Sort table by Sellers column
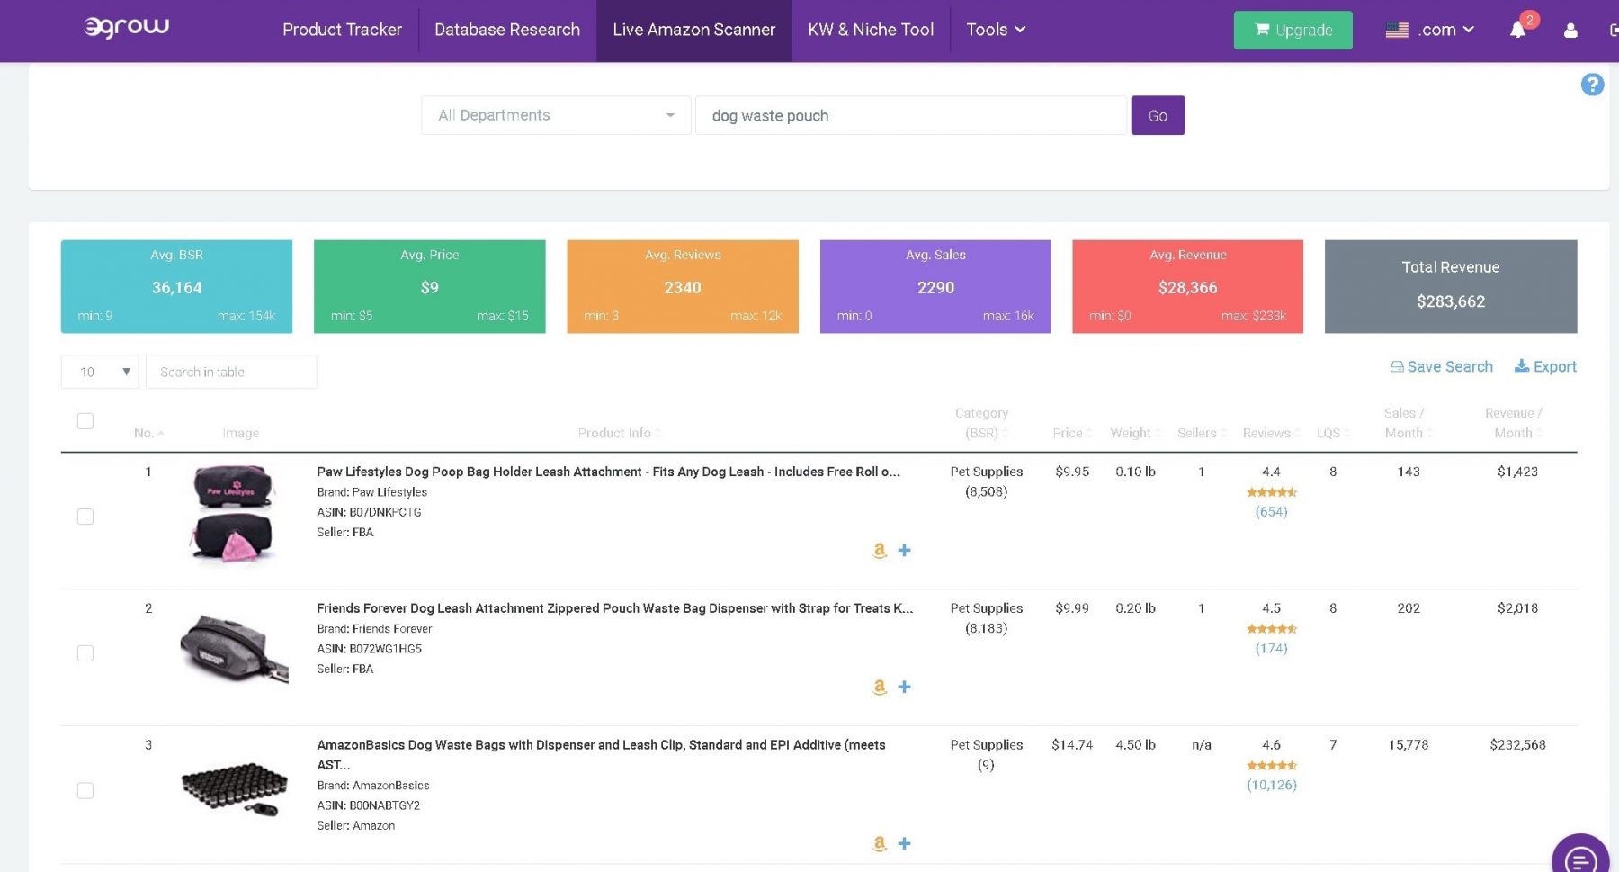Viewport: 1619px width, 872px height. [x=1202, y=433]
